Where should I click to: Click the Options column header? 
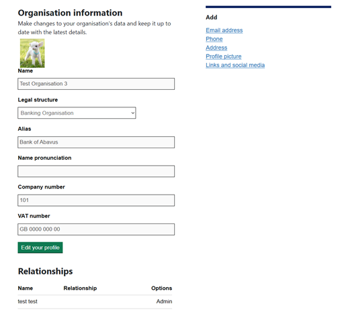(161, 289)
